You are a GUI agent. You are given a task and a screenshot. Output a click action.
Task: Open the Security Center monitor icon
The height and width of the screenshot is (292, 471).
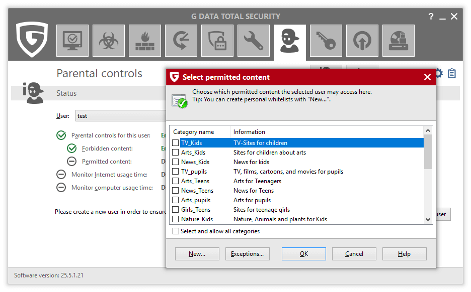pos(72,41)
